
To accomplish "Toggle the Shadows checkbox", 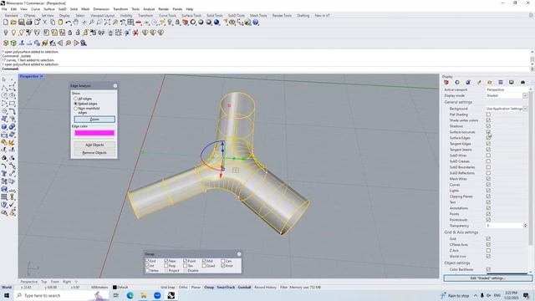I will [x=488, y=126].
